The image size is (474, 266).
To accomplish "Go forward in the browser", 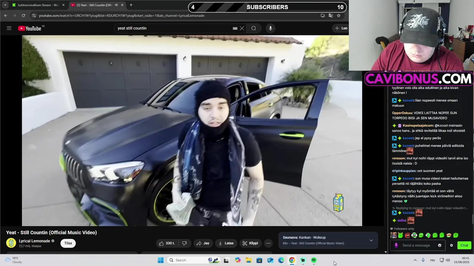I will (14, 16).
